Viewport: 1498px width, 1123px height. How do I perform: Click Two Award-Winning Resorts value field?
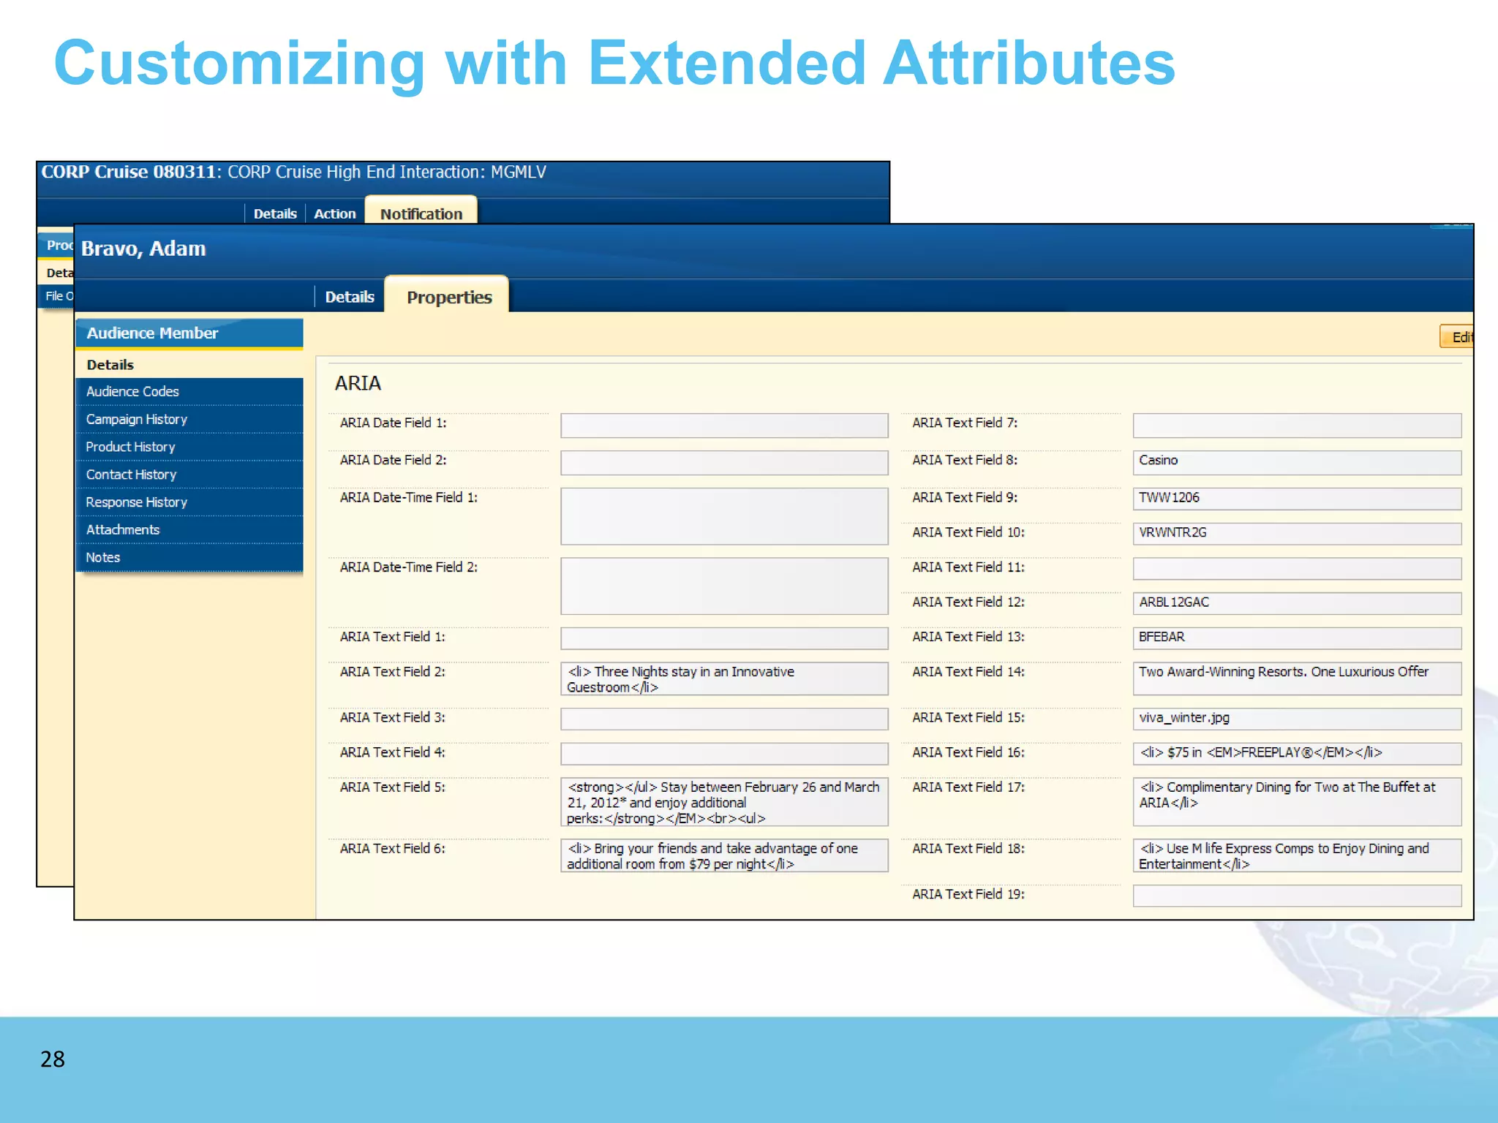1297,679
